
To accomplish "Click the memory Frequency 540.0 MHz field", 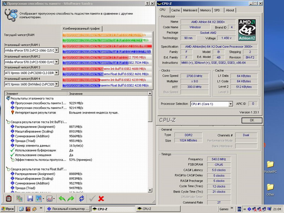I will [219, 159].
